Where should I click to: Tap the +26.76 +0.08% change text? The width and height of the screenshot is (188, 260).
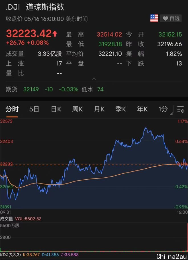click(27, 43)
